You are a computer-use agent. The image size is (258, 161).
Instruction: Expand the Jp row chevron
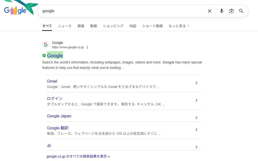tap(196, 147)
